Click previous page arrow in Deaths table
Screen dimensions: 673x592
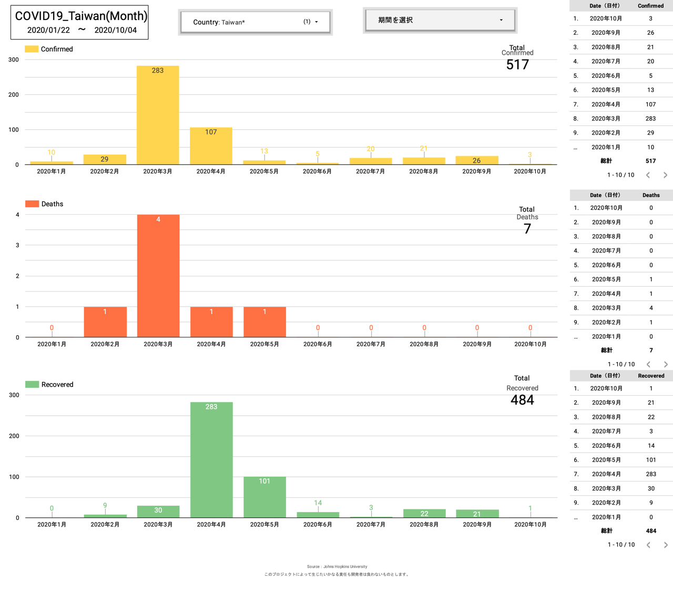click(x=648, y=364)
